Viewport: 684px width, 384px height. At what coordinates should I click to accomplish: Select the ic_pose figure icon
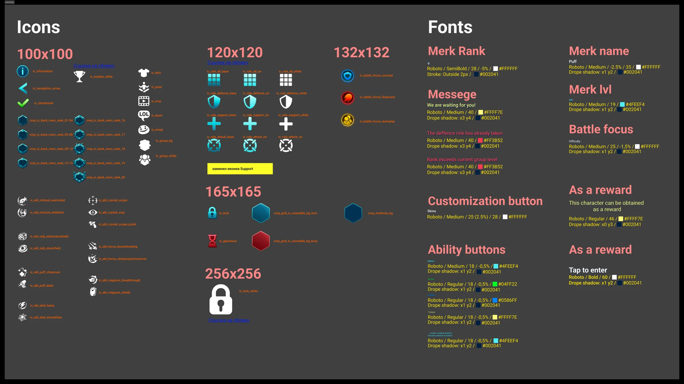pos(144,87)
